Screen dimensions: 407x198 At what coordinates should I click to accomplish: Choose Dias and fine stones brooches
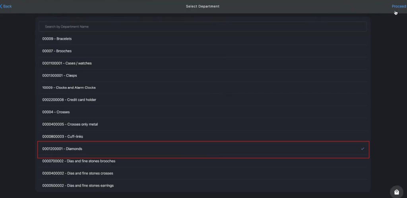(202, 161)
